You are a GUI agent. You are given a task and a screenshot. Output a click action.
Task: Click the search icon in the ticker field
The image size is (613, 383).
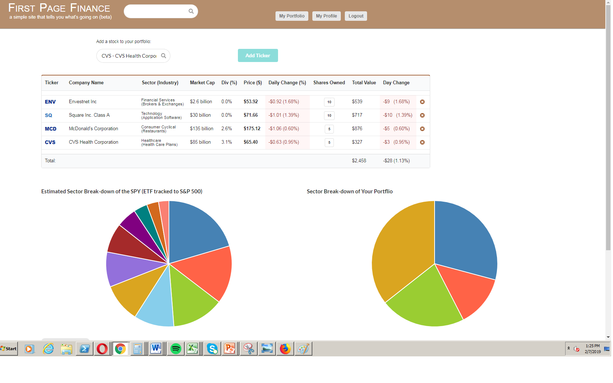163,55
